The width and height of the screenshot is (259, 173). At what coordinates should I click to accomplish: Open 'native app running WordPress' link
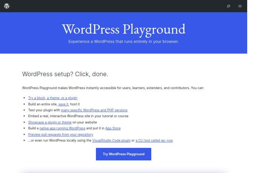tap(62, 128)
